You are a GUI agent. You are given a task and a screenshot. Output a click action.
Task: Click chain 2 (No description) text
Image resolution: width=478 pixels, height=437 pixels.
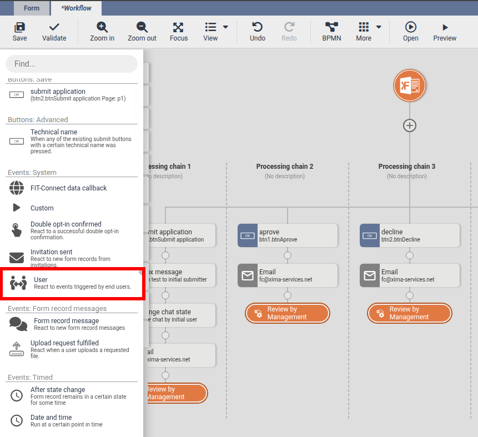pyautogui.click(x=284, y=176)
